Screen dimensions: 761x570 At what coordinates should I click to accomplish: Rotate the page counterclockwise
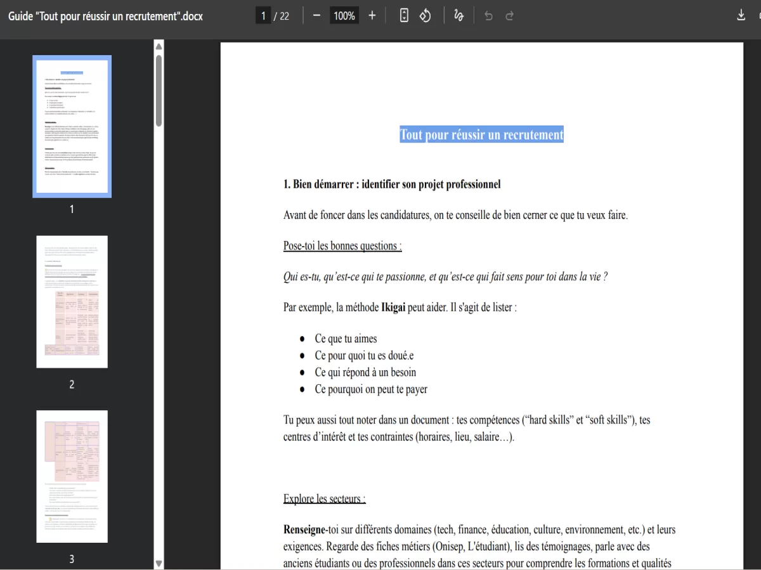pos(425,15)
